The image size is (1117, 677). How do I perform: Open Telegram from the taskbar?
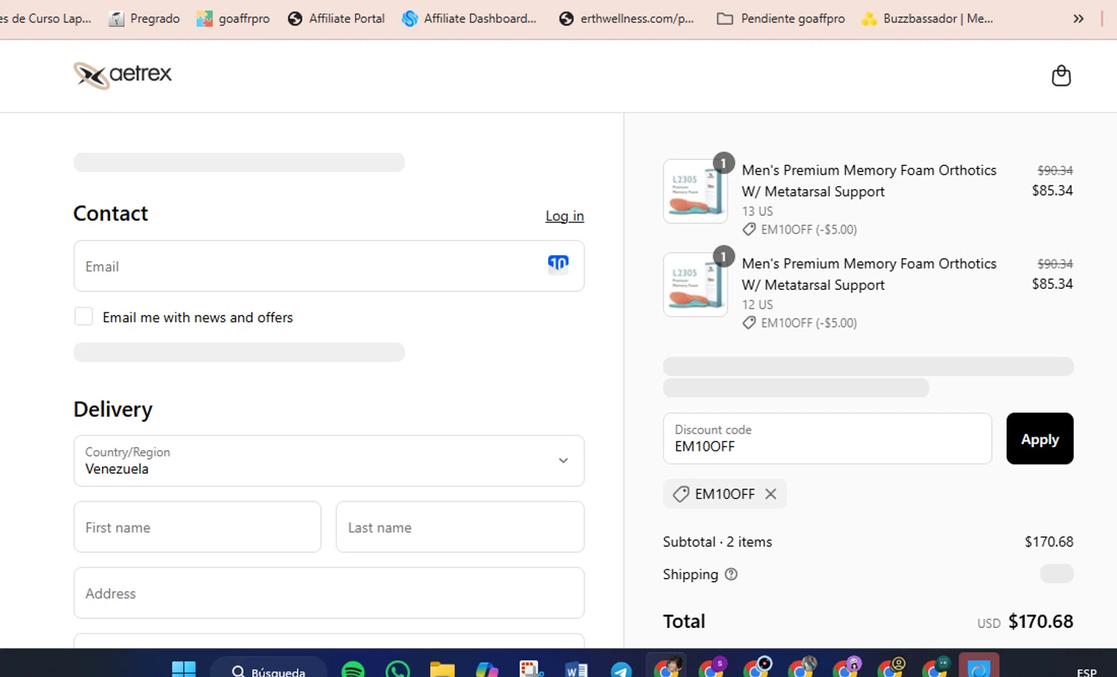coord(621,669)
